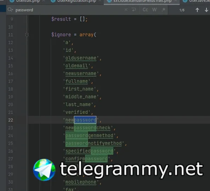Click the UserRegistration.php tab file icon

pos(53,1)
